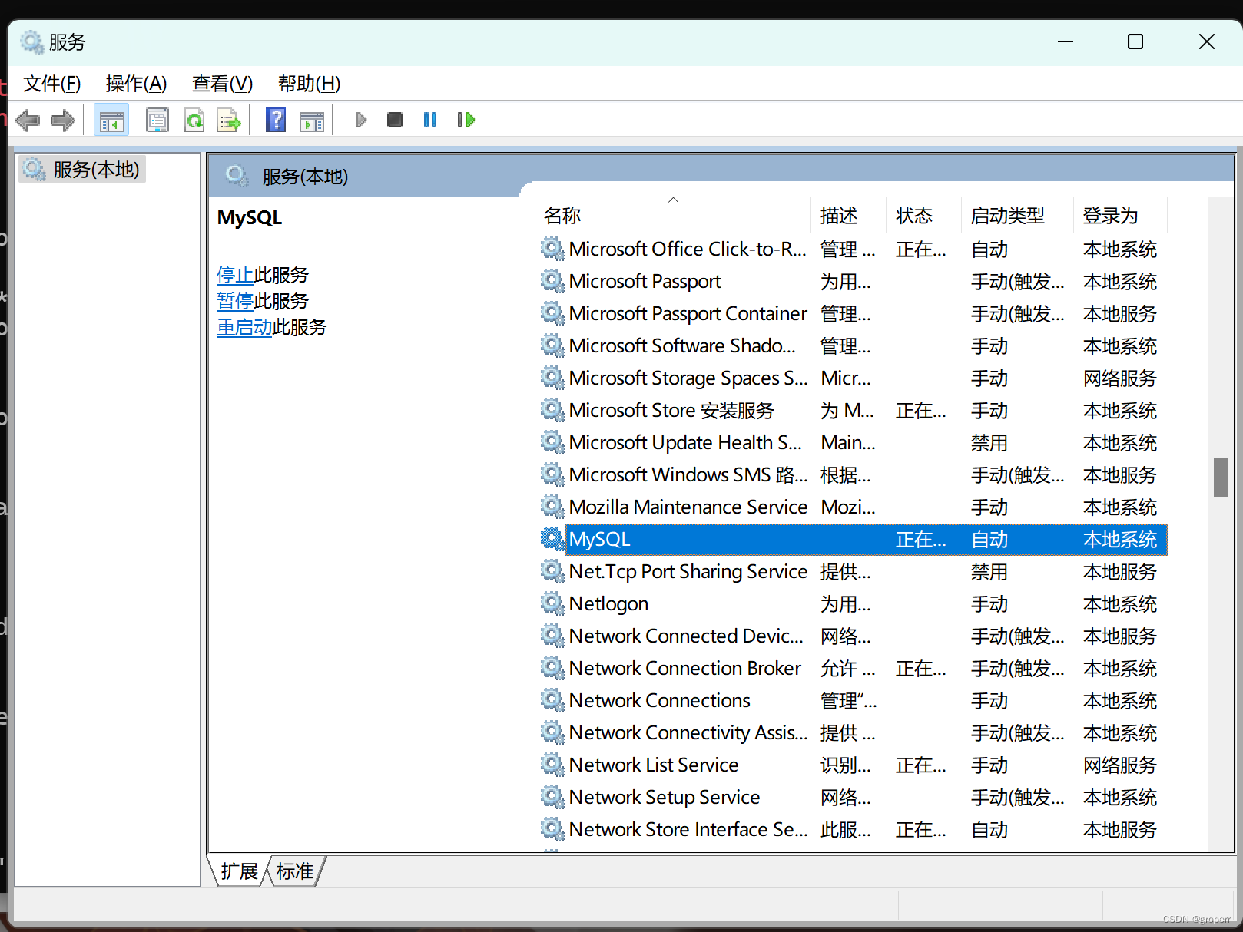
Task: Click 自动 startup type in MySQL row
Action: [x=989, y=539]
